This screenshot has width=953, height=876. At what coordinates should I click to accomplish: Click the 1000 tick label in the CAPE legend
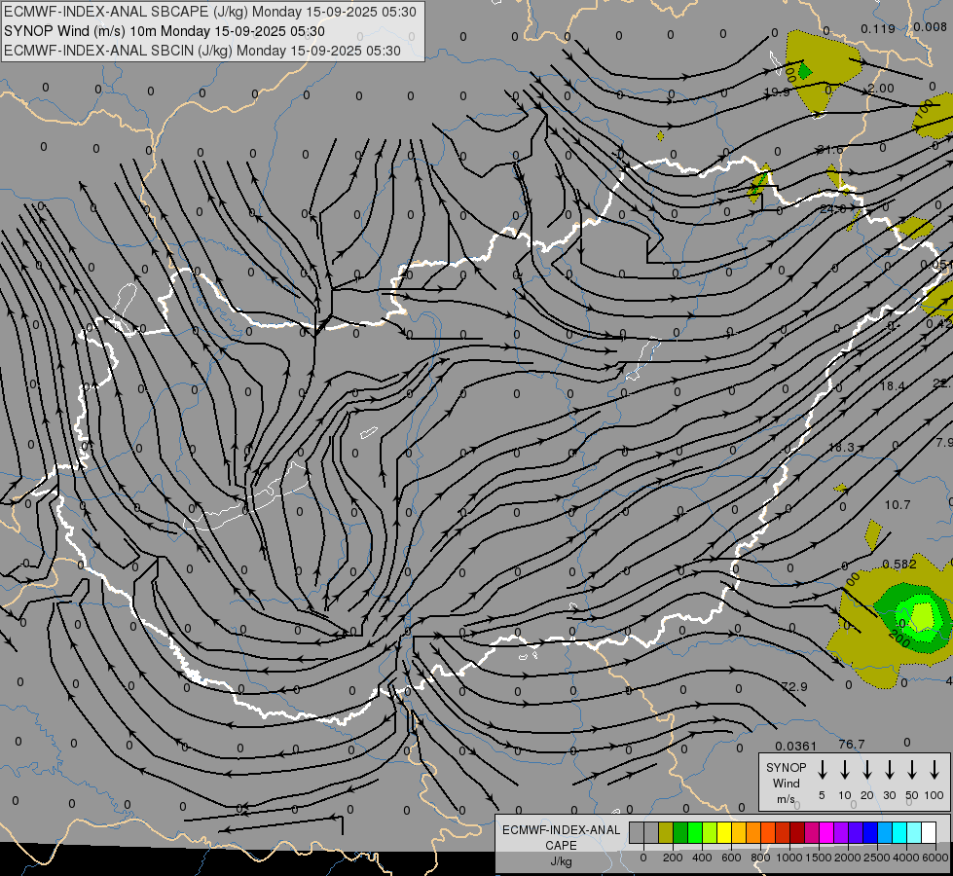pos(789,858)
